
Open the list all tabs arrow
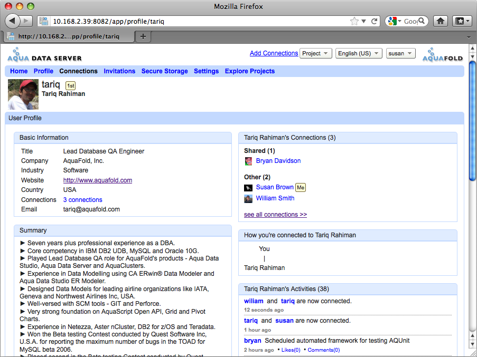pos(469,37)
